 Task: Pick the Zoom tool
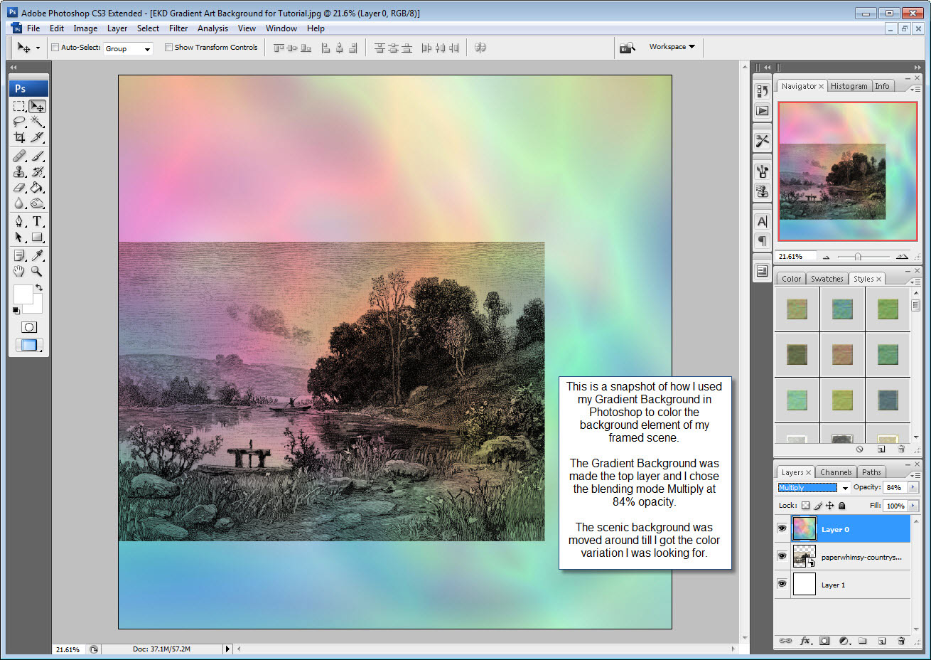click(x=36, y=270)
